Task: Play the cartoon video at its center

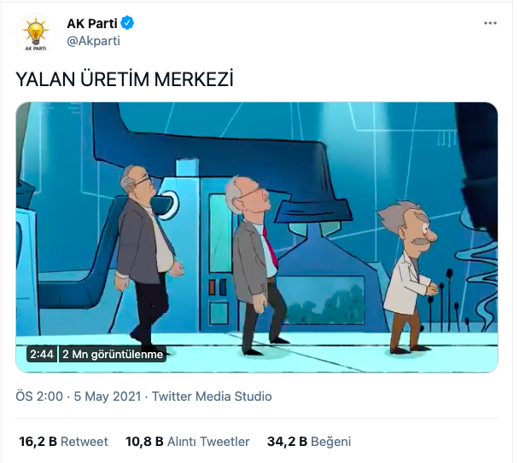Action: tap(257, 237)
